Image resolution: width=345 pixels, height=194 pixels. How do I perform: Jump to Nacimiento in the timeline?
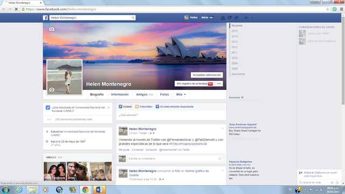[238, 74]
